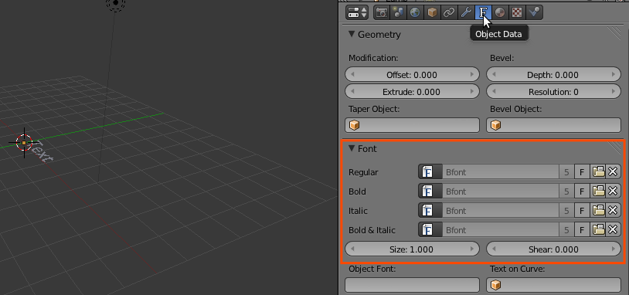Image resolution: width=629 pixels, height=295 pixels.
Task: Open font file for Bold & Italic slot
Action: point(598,229)
